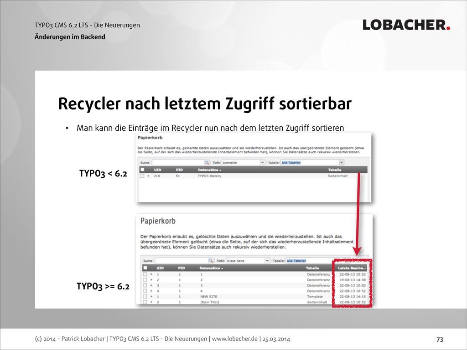Click the '[Kein Titel]' record name

tap(210, 302)
